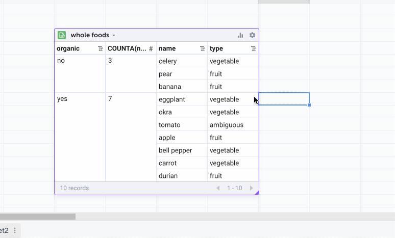Click the purple resize handle at table corner
This screenshot has width=395, height=238.
[x=257, y=193]
